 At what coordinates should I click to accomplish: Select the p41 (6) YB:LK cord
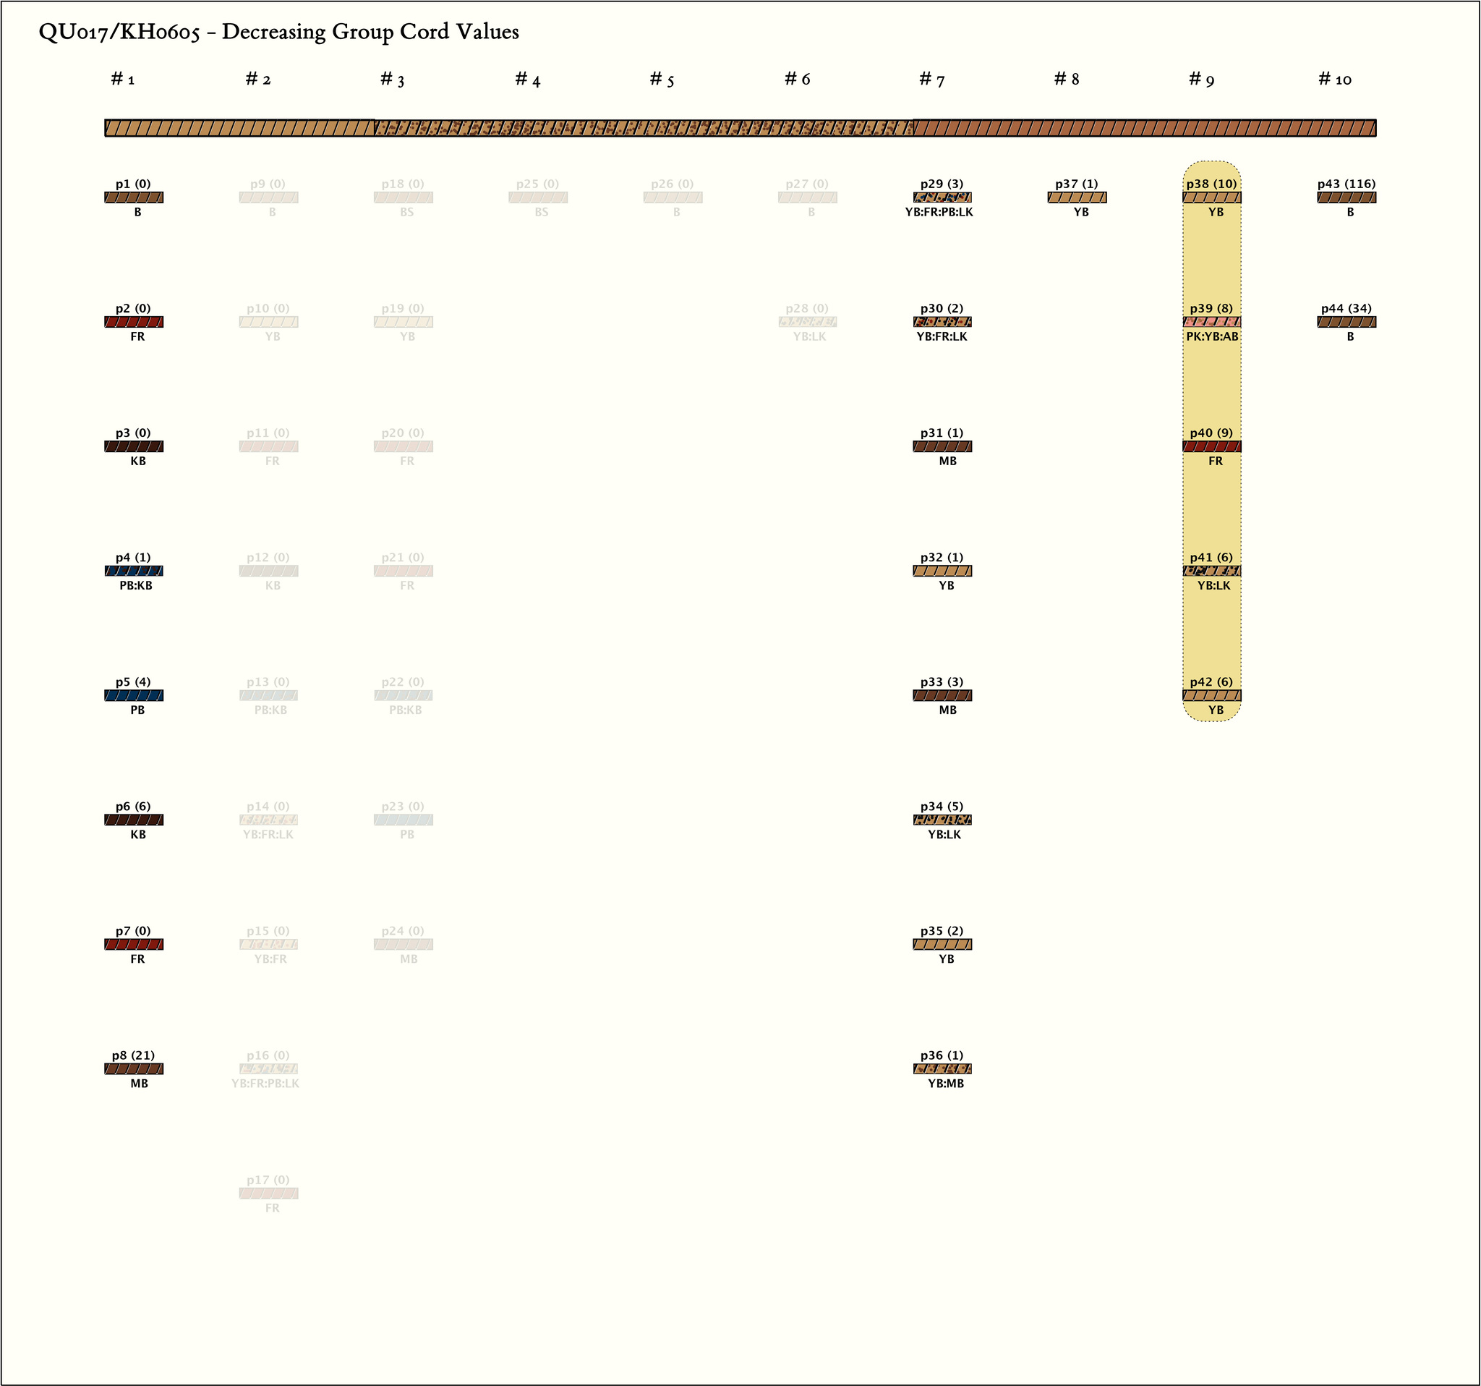(x=1211, y=571)
